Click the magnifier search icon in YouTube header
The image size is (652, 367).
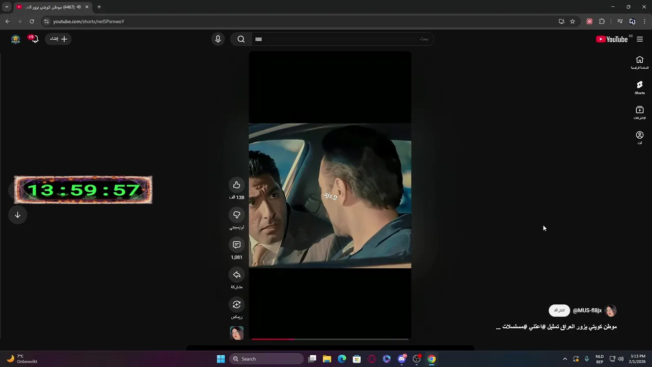pos(241,39)
